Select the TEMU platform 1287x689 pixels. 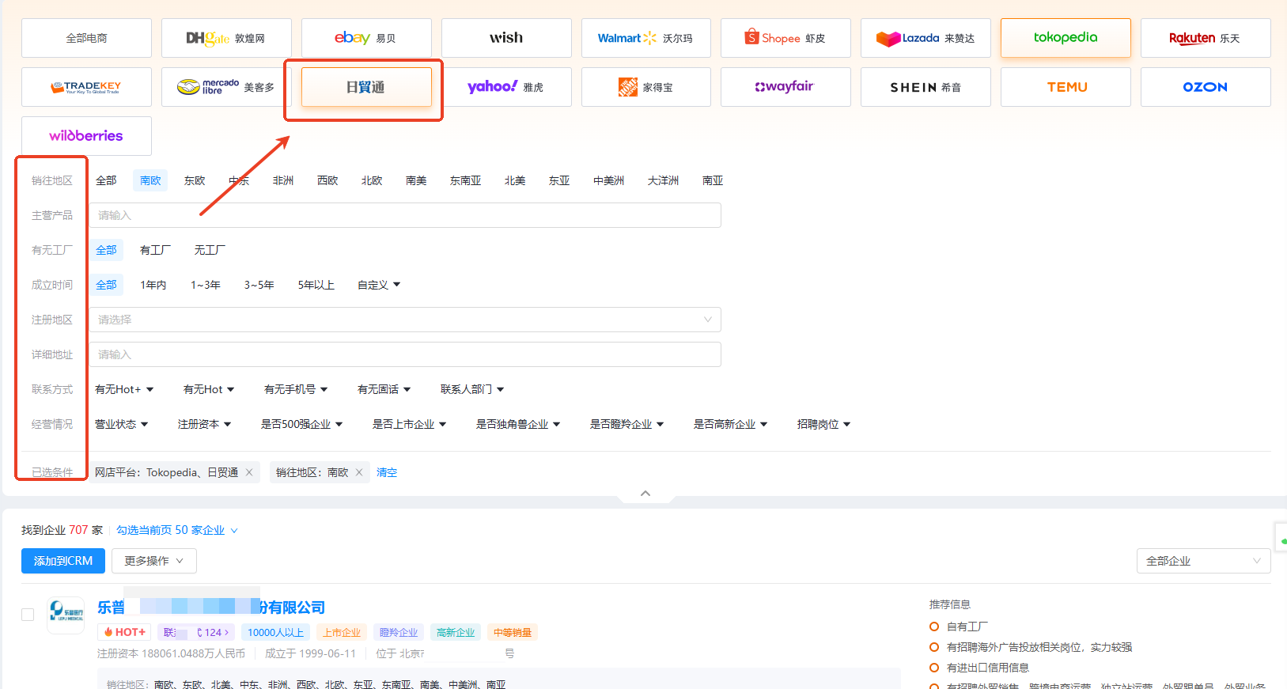(1066, 87)
